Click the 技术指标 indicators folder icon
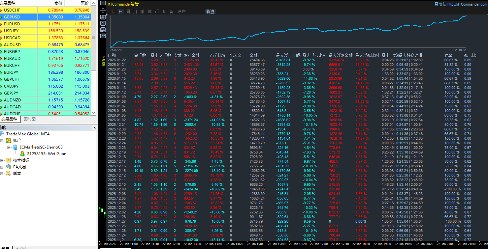 coord(8,160)
